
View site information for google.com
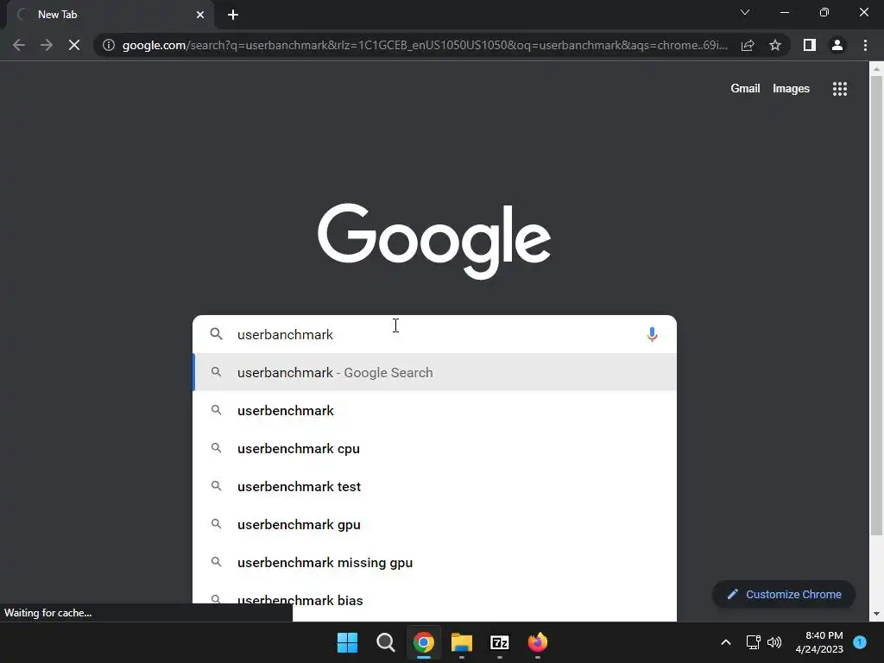pyautogui.click(x=109, y=45)
